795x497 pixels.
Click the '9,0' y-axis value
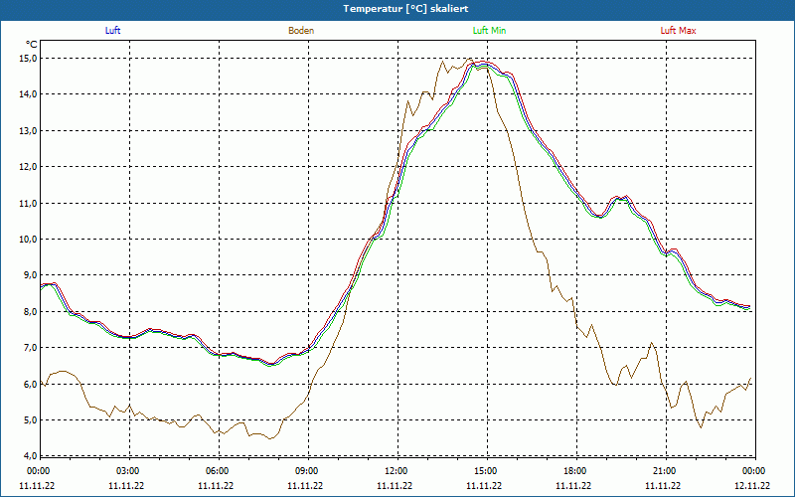31,275
